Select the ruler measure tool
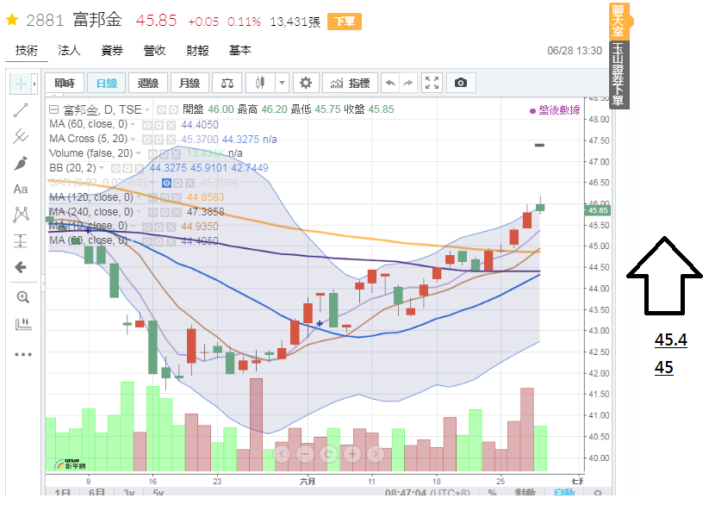Screen dimensions: 715x517 (x=22, y=324)
